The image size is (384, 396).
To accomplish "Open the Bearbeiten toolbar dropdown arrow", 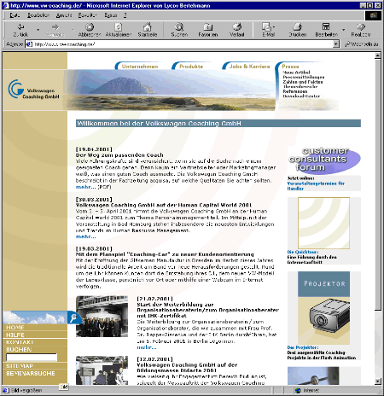I will pyautogui.click(x=343, y=29).
